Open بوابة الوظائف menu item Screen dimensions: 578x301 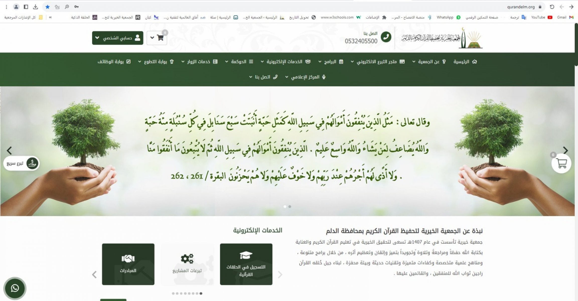point(114,62)
